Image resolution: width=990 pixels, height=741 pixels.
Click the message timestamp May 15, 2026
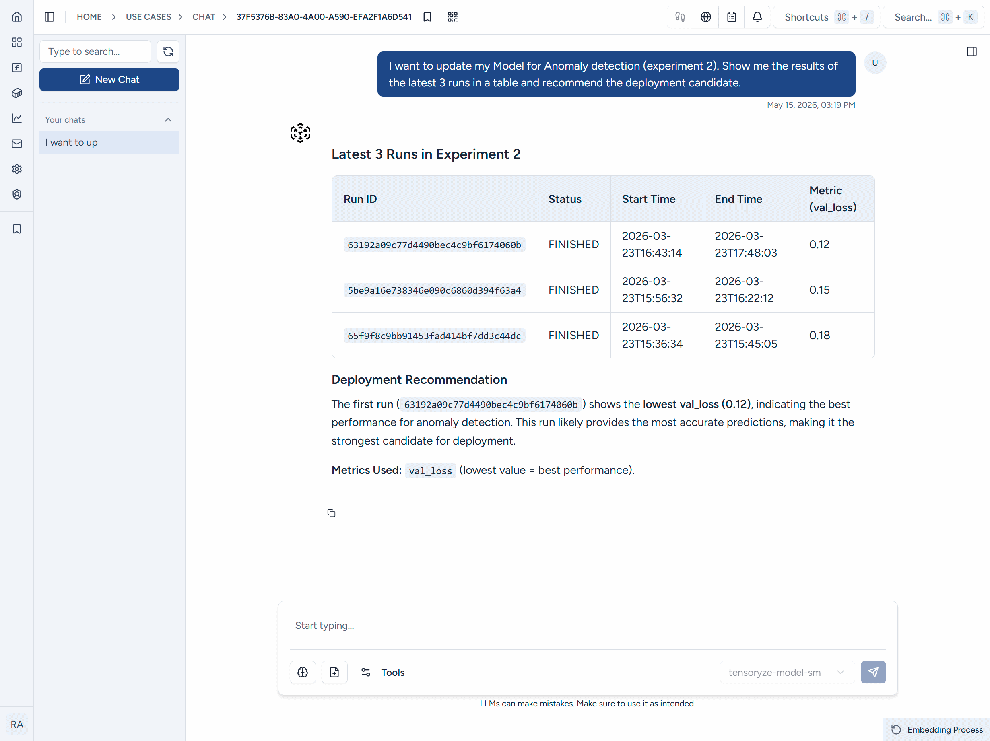(811, 105)
